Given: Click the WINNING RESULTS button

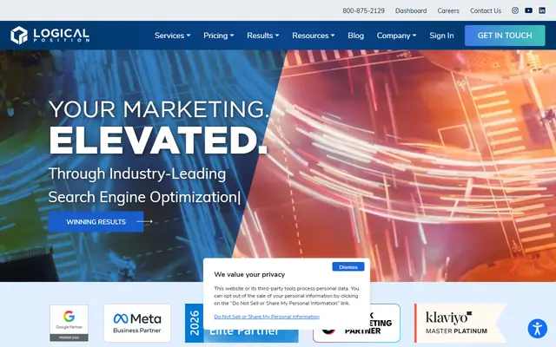Looking at the screenshot, I should [x=96, y=222].
